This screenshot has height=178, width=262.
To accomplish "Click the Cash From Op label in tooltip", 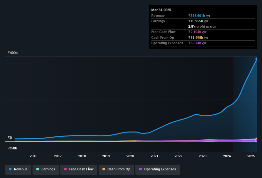I will click(x=162, y=38).
